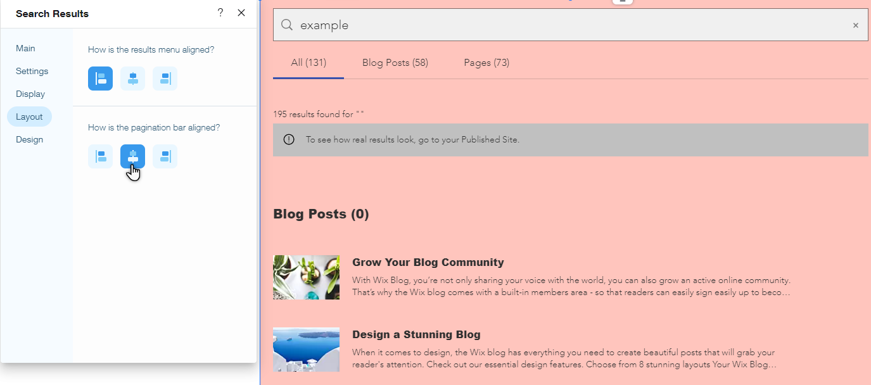Screen dimensions: 871x385
Task: Align results menu to the right
Action: pyautogui.click(x=165, y=79)
